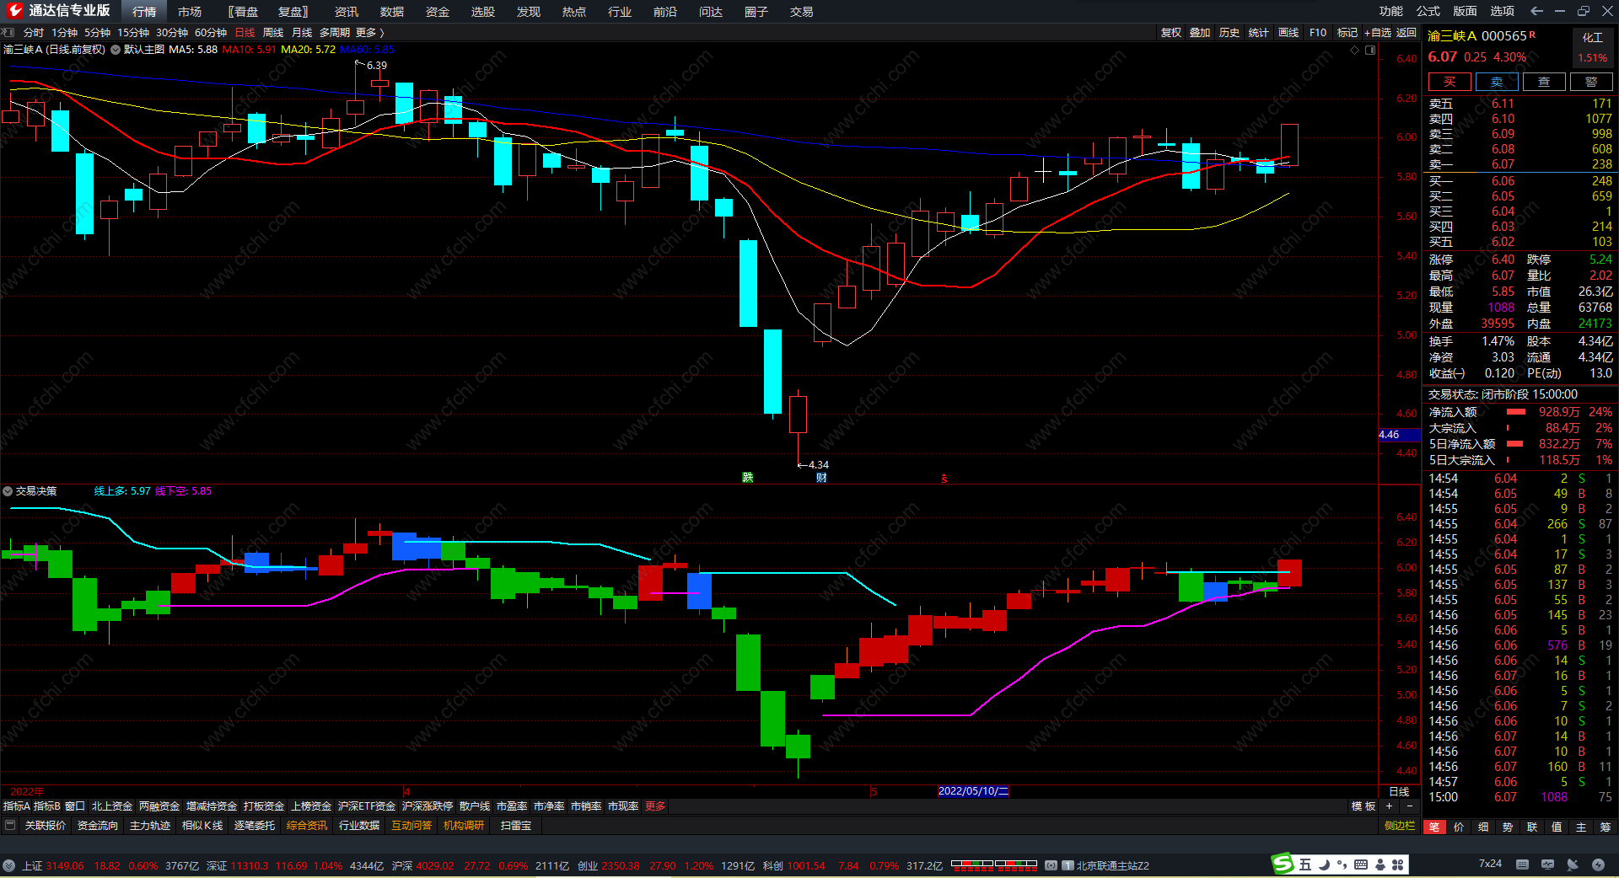1619x878 pixels.
Task: Click the 5日净流入额 red bar
Action: tap(1514, 444)
